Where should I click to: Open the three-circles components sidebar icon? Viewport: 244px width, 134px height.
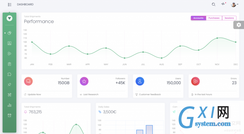point(9,54)
